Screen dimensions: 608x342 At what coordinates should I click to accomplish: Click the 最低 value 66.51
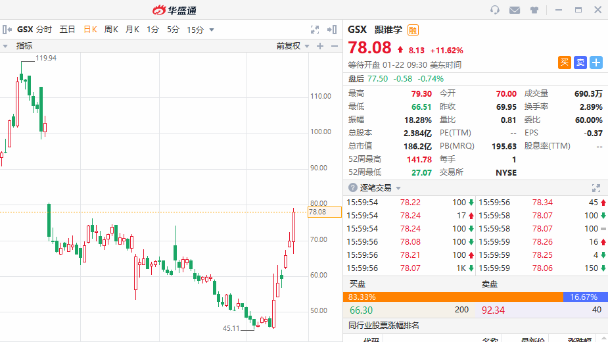(421, 107)
